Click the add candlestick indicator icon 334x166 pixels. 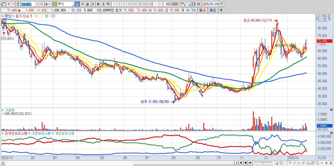click(183, 4)
